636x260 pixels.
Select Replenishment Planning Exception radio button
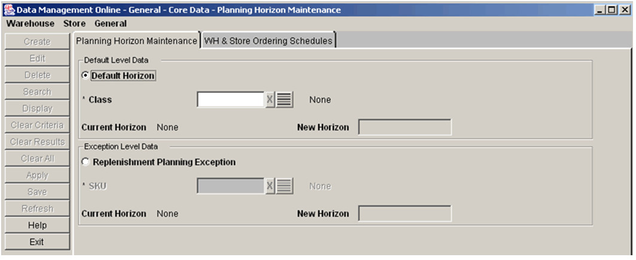point(85,162)
